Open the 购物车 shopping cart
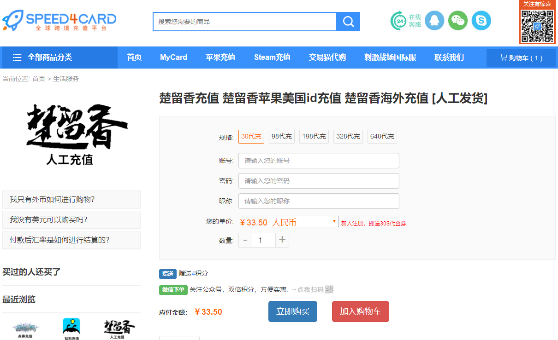The height and width of the screenshot is (340, 558). 521,58
